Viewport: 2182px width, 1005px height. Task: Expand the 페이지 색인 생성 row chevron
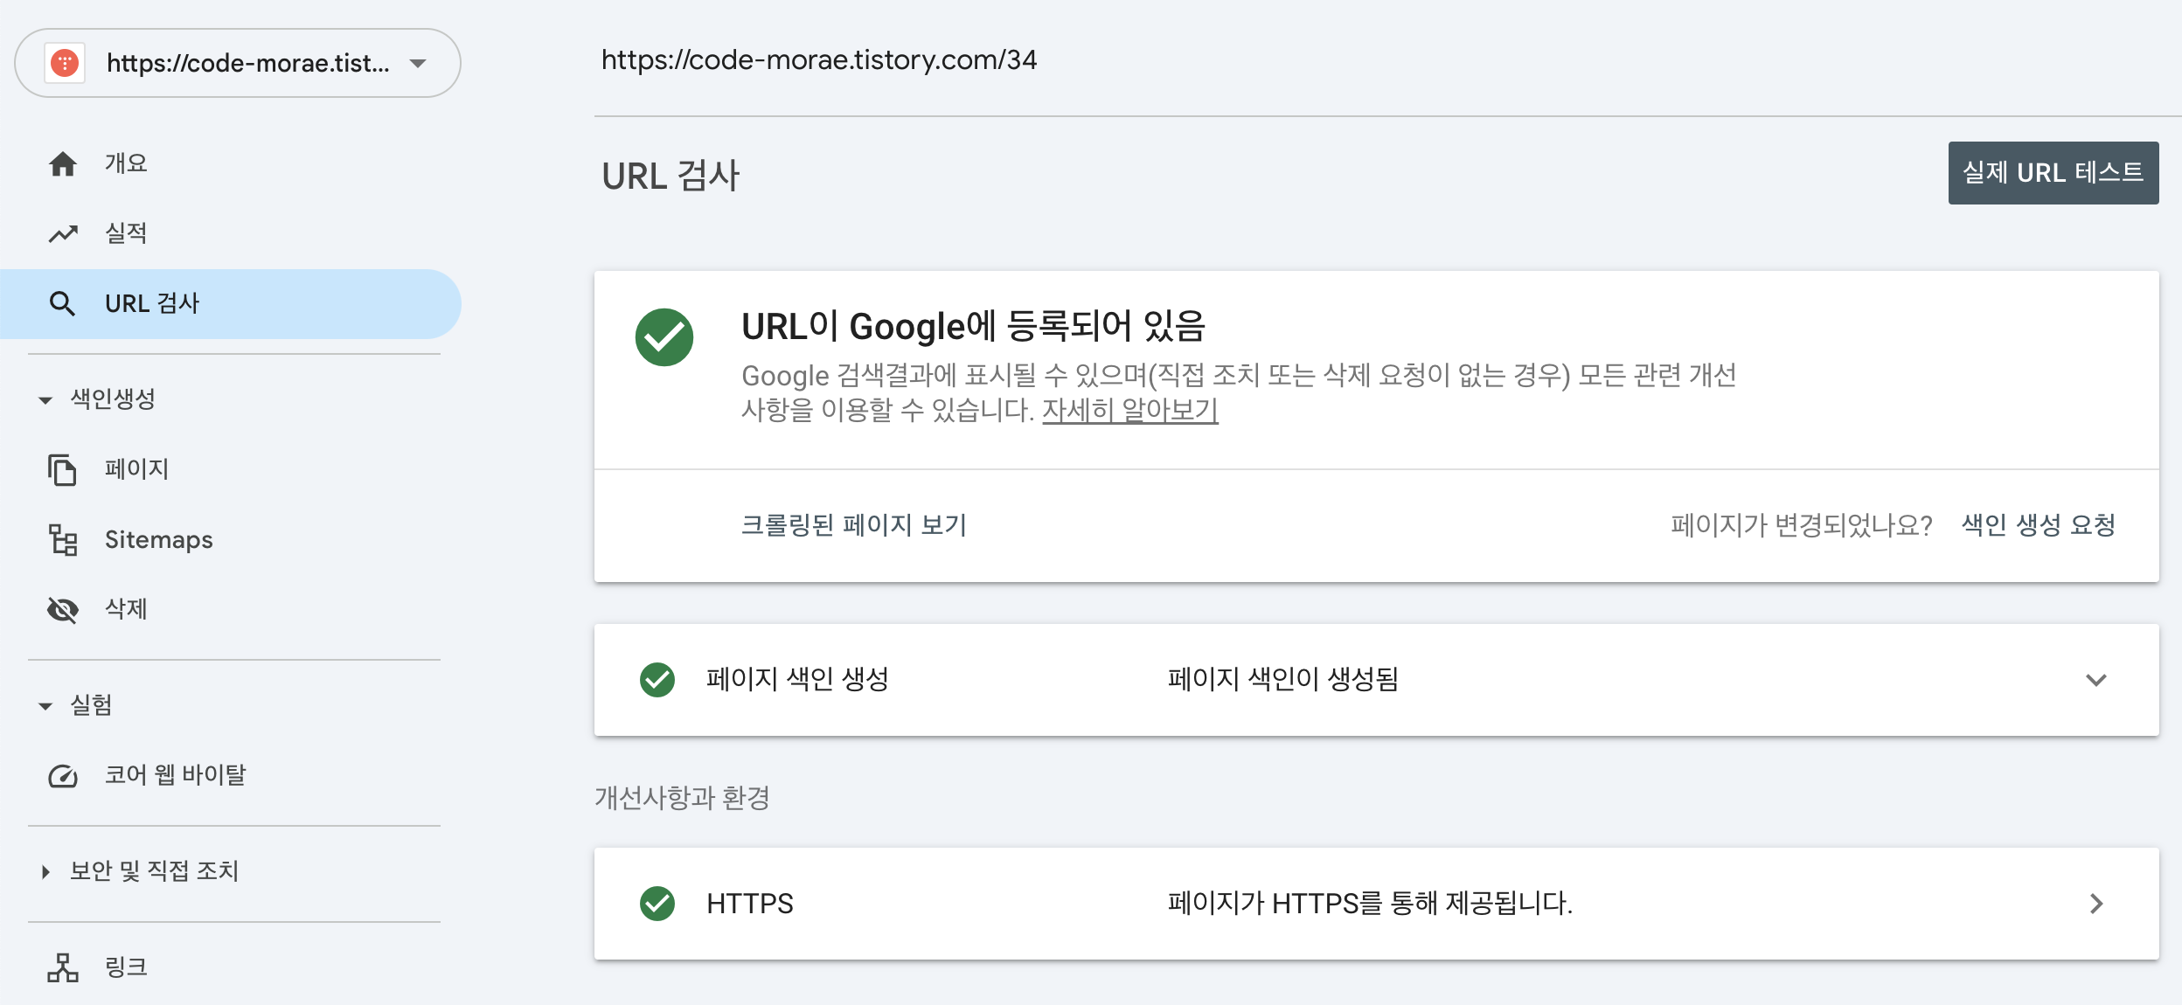[x=2095, y=680]
